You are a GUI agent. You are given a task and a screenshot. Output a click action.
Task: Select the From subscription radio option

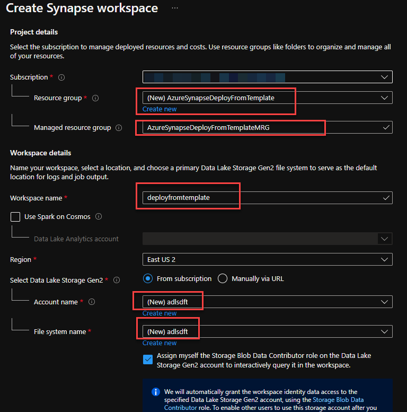click(x=148, y=278)
